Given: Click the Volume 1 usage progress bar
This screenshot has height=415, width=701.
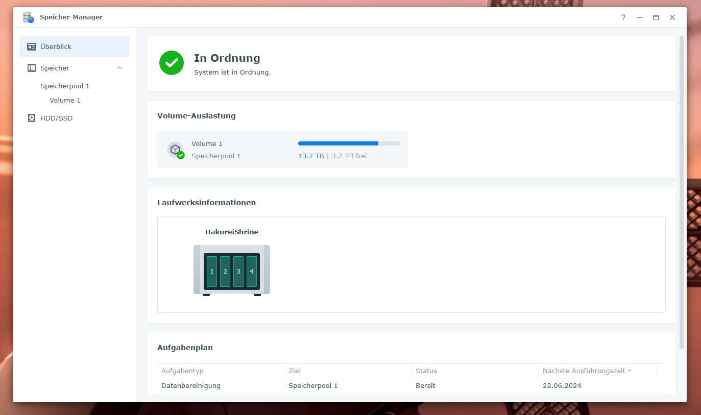Looking at the screenshot, I should tap(349, 143).
